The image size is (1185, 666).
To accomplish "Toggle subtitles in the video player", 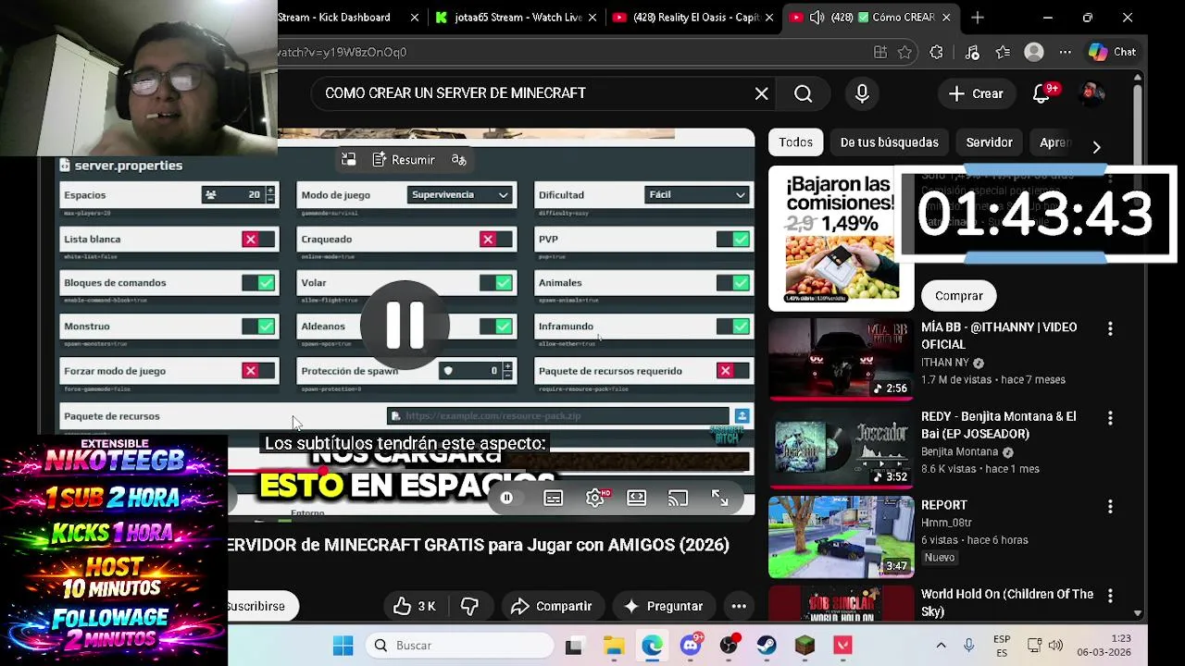I will click(554, 498).
